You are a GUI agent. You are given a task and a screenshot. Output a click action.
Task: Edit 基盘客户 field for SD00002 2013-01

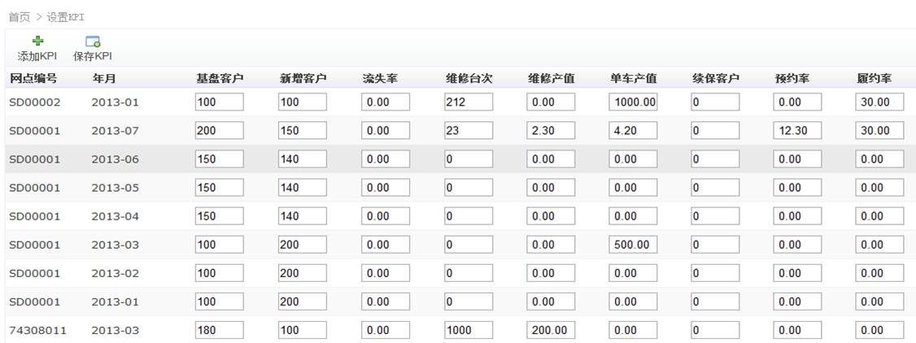(x=220, y=102)
